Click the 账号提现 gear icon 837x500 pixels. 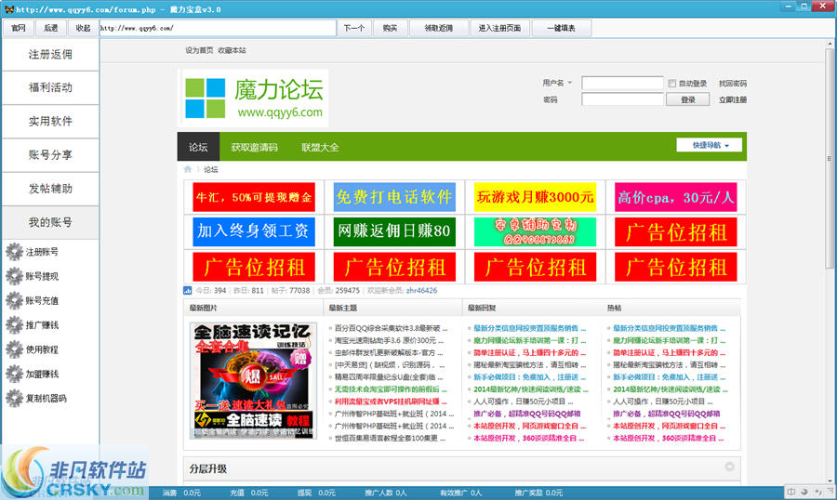click(13, 276)
